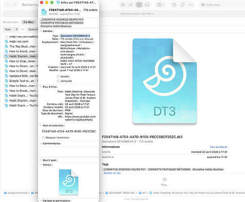
Task: Click the COGNITIVE SCIENCES NEURO PSY preview tag
Action: coord(124,169)
